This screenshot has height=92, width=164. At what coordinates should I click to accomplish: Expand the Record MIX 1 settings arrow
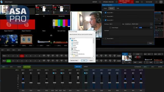pos(103,13)
